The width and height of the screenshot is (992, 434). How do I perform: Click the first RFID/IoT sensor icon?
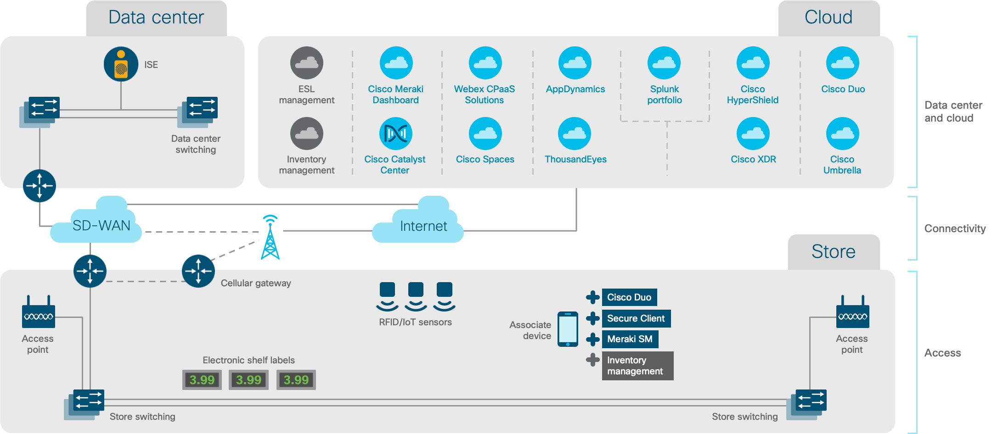(x=387, y=297)
